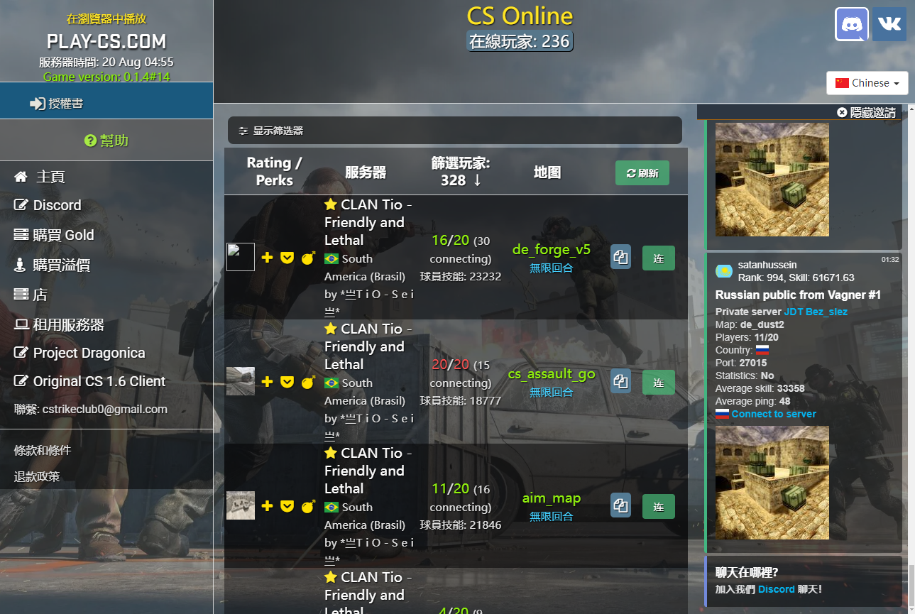The height and width of the screenshot is (614, 915).
Task: Click 隱藏邀請 hide invites button
Action: click(x=867, y=112)
